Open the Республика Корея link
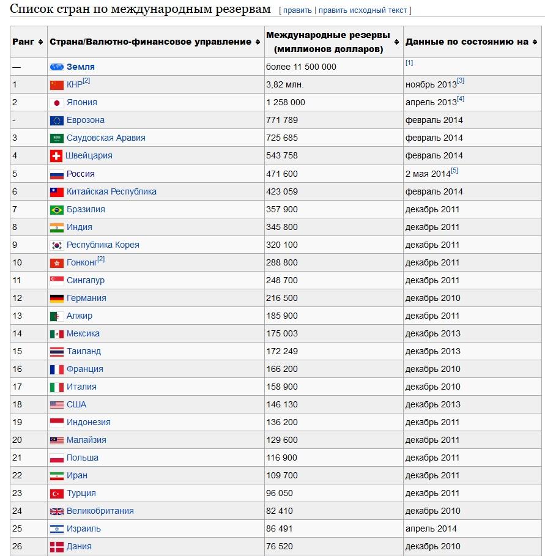Screen dimensions: 545x556 point(103,245)
